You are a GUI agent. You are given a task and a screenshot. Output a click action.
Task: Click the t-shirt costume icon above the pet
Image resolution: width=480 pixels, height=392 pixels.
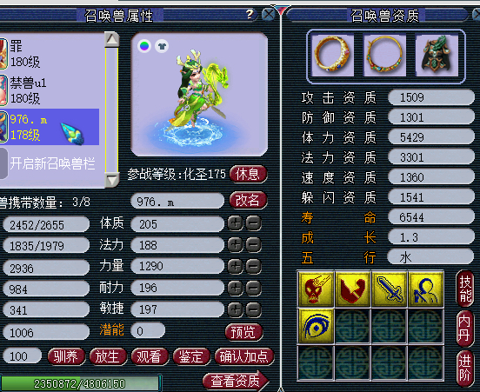162,47
